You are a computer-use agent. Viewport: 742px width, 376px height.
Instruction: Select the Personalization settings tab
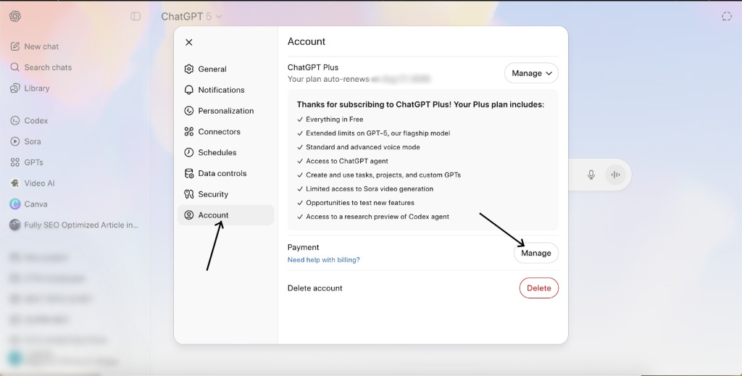226,111
